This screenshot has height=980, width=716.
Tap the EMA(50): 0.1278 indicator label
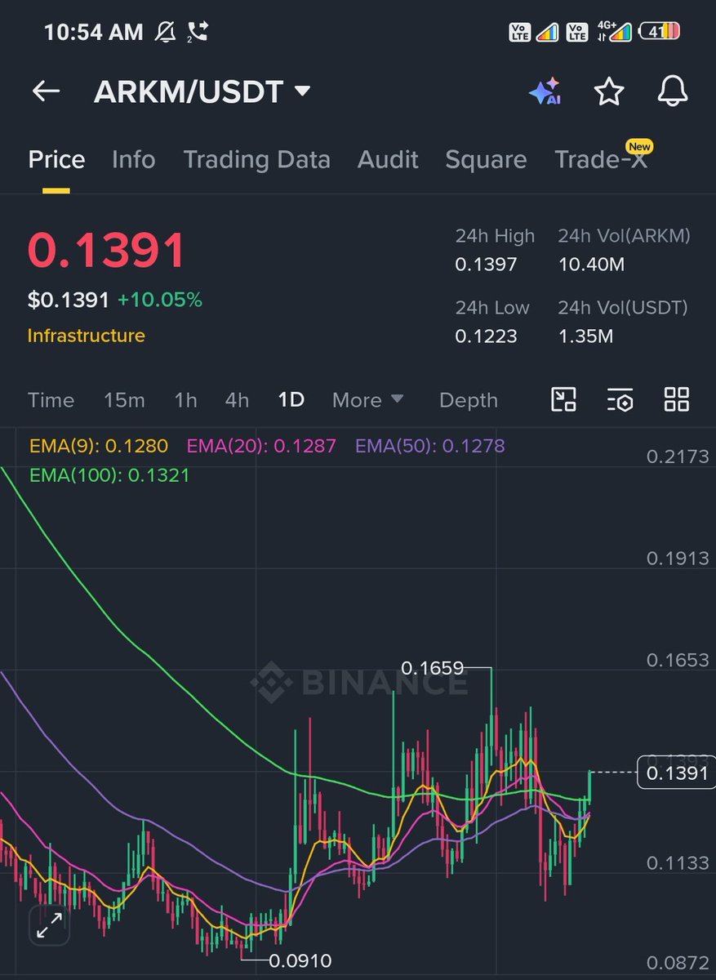coord(430,446)
